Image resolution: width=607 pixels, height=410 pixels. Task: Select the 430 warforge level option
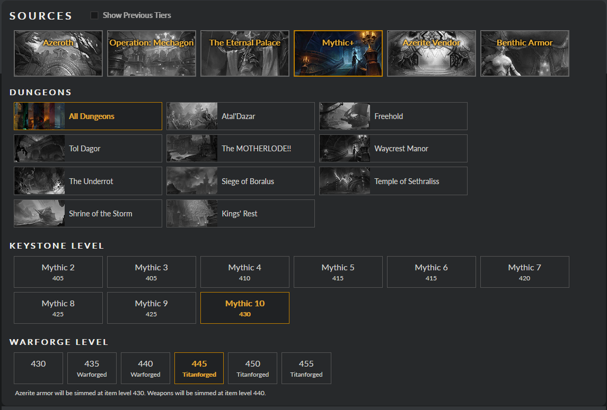[x=38, y=368]
